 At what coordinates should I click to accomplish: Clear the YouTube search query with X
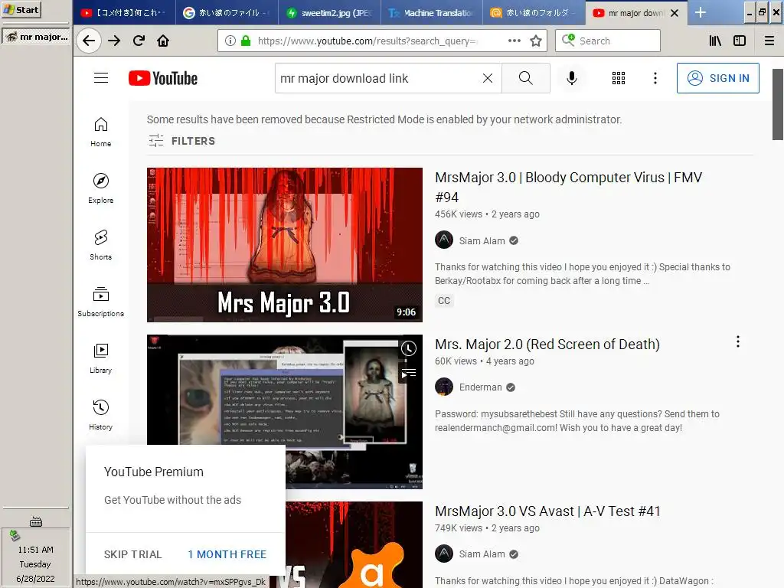[488, 78]
